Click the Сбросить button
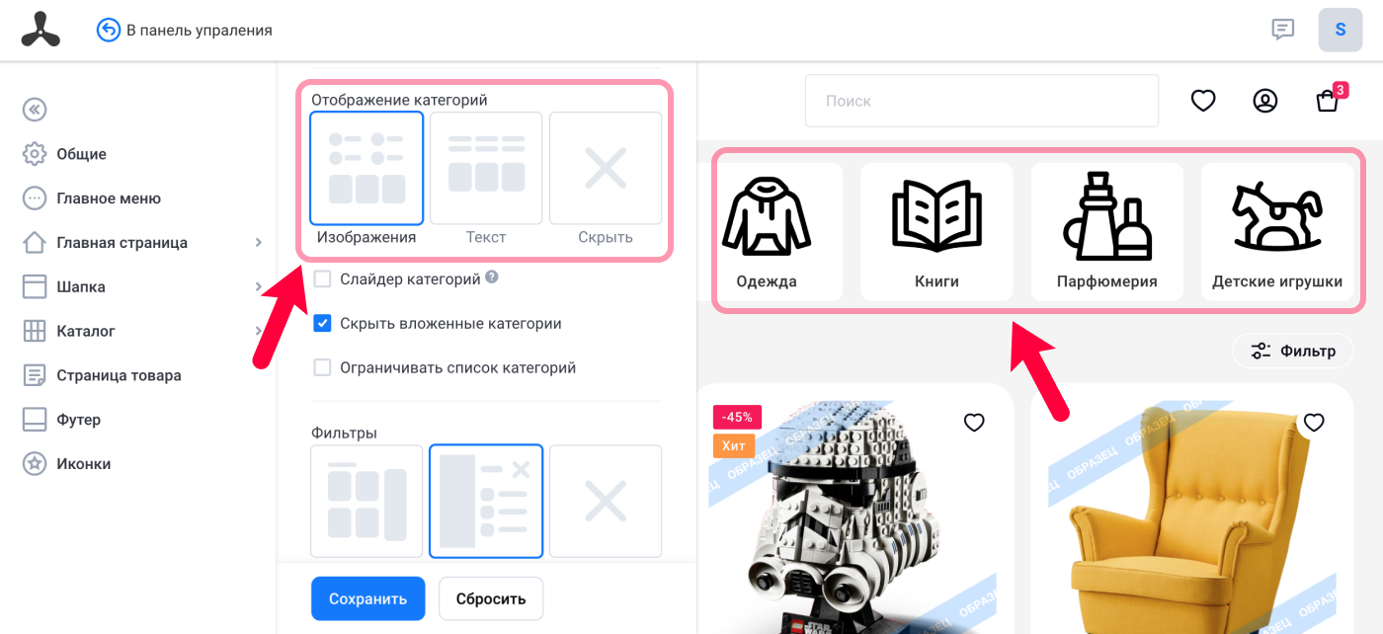 pyautogui.click(x=491, y=598)
